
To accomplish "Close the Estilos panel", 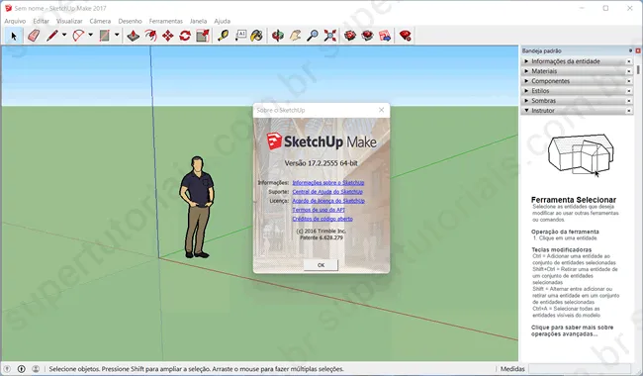I will point(628,91).
